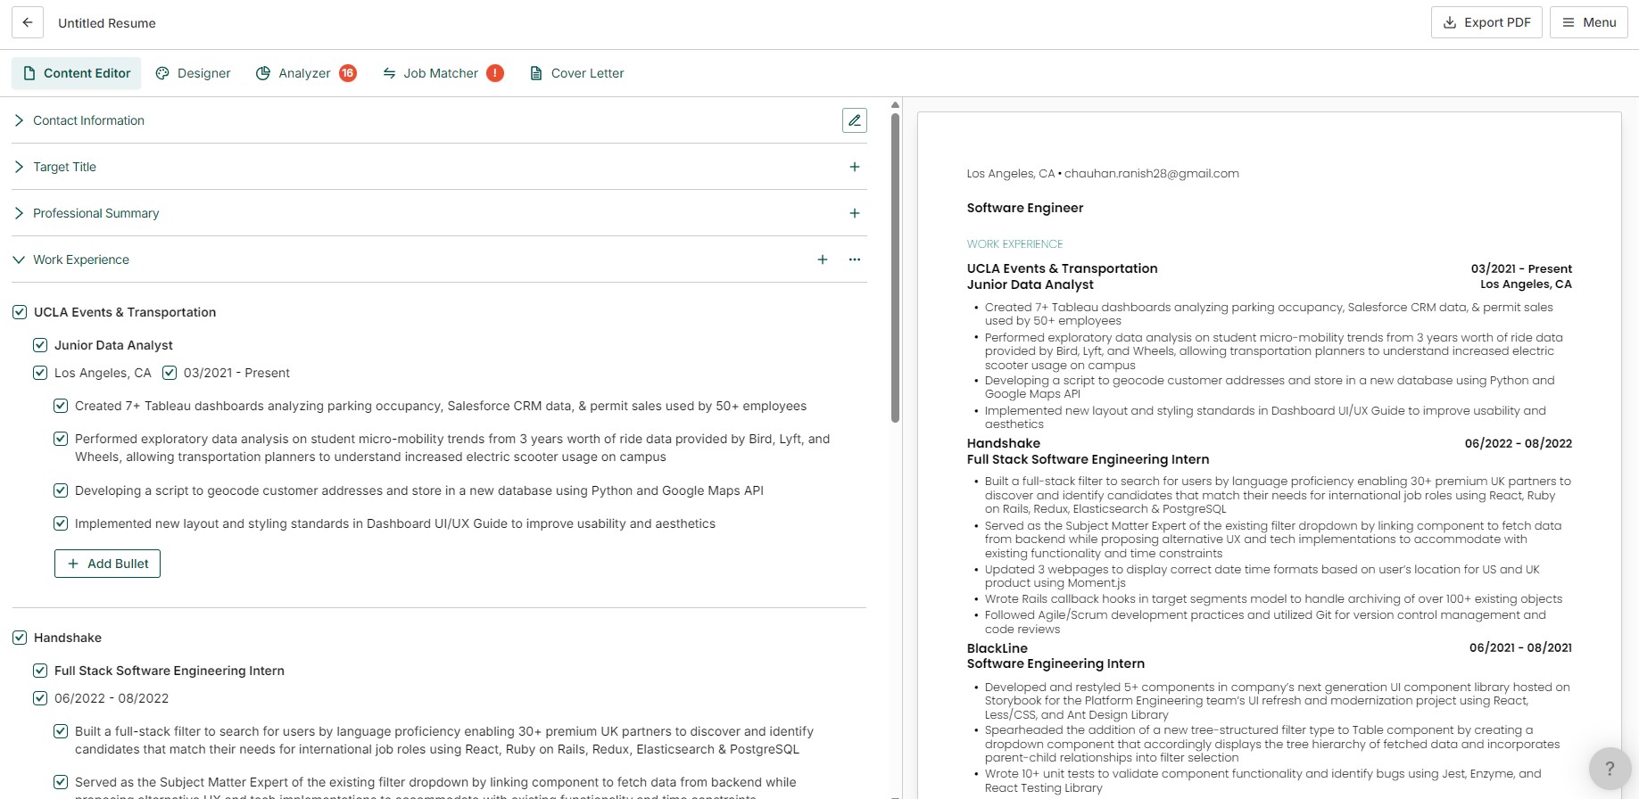Click the email in resume preview

point(1152,174)
